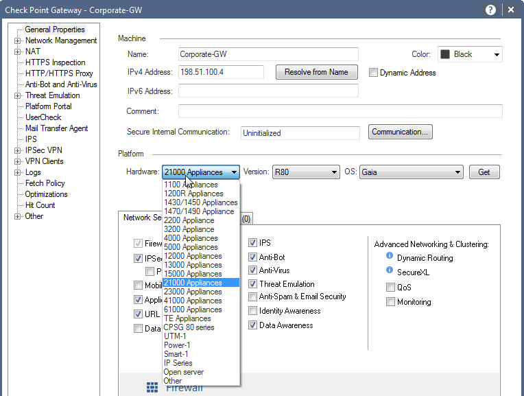Click the Get button

[484, 172]
